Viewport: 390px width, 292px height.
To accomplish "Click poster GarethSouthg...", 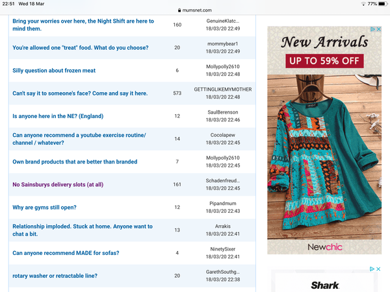I will click(x=223, y=272).
